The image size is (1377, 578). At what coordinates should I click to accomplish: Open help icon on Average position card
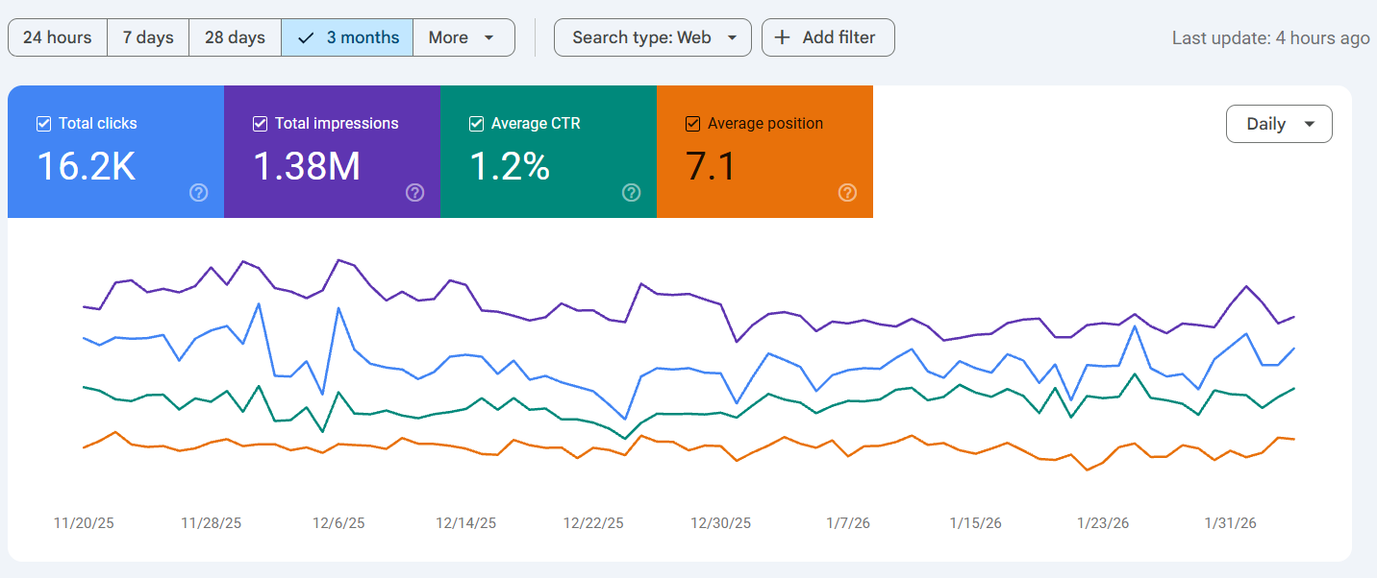[848, 193]
